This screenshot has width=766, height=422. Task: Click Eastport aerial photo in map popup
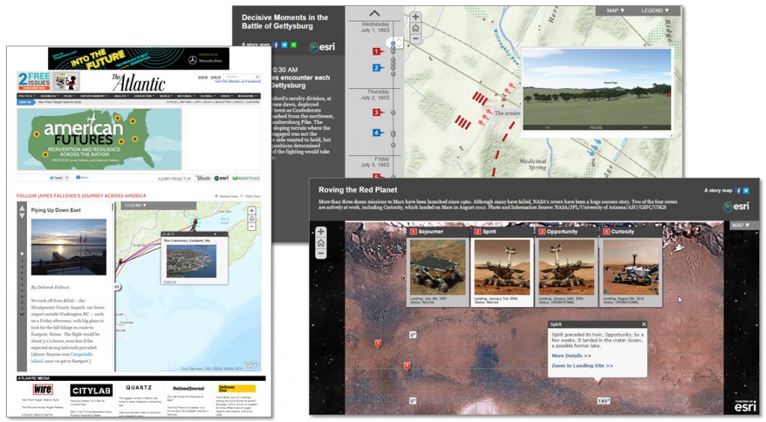pyautogui.click(x=191, y=261)
